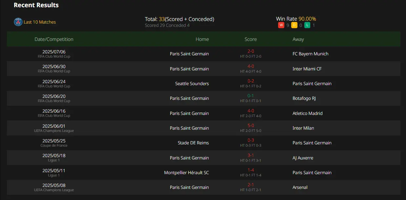This screenshot has width=406, height=200.
Task: Click the 0-1 green score versus Botafogo
Action: coord(251,96)
